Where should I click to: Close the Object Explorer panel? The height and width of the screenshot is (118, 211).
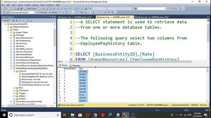click(x=55, y=17)
